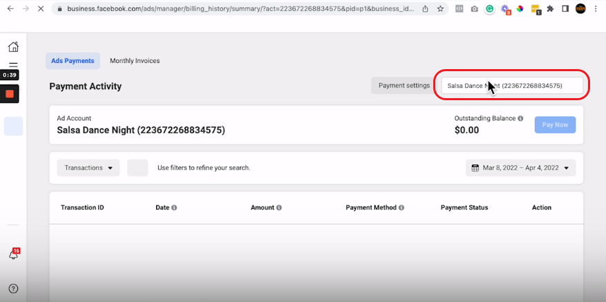Show info icon next to Payment Method
Viewport: 606px width, 302px height.
(401, 207)
